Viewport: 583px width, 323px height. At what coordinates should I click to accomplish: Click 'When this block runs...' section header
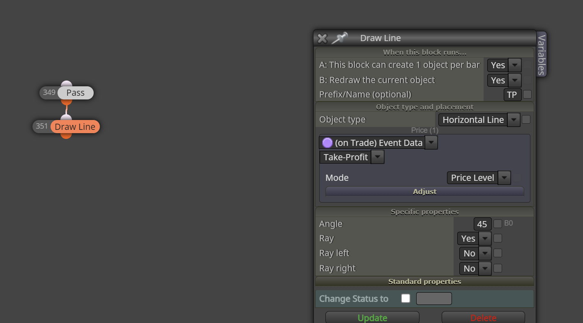(x=424, y=52)
